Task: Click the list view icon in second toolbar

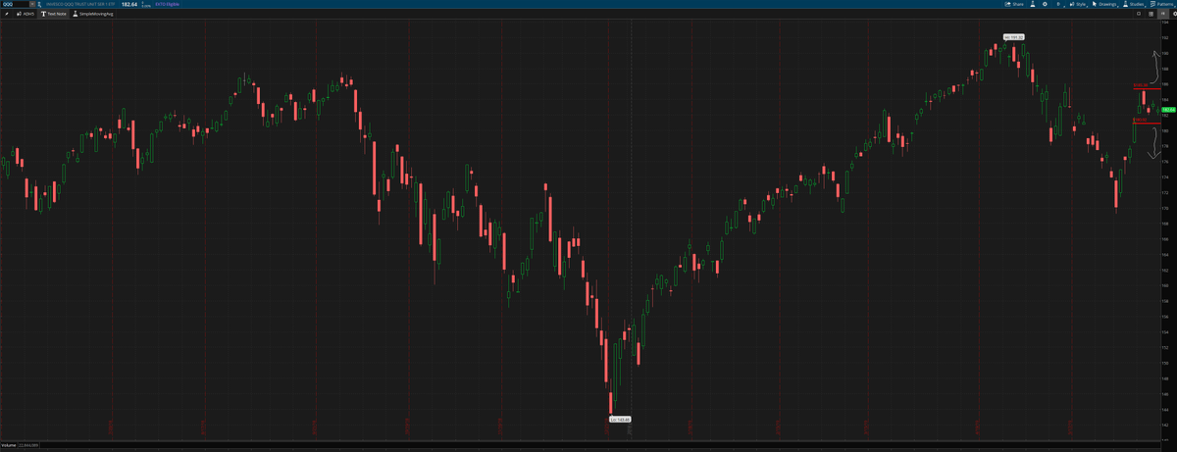Action: coord(1151,14)
